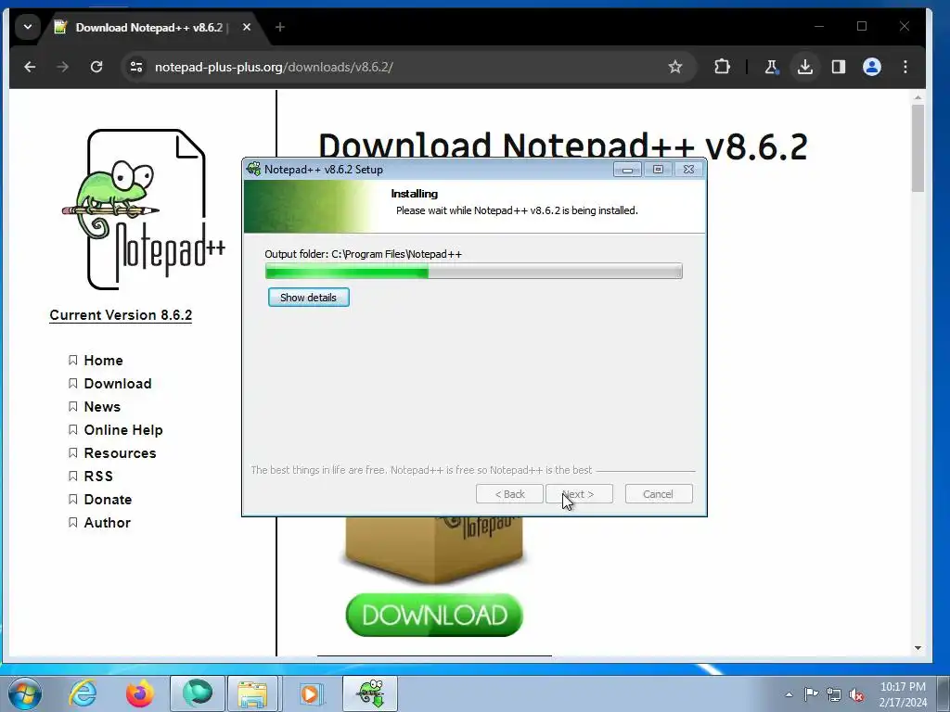The image size is (950, 712).
Task: Close the Download Notepad++ v8.6.2 tab
Action: coord(247,27)
